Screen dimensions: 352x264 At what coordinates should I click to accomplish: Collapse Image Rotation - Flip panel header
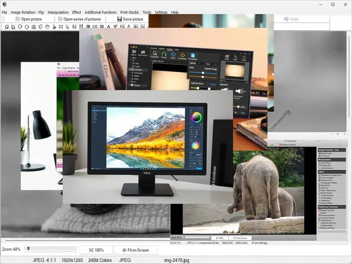click(x=331, y=150)
